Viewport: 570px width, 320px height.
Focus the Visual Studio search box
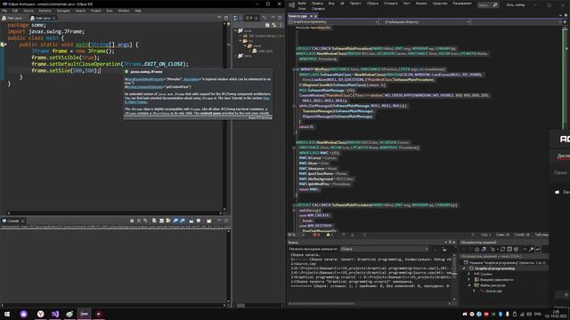pos(487,5)
